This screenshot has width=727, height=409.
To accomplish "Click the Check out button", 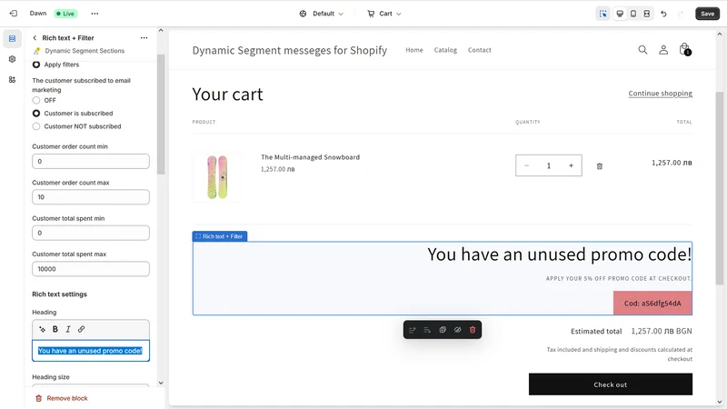I will [610, 384].
